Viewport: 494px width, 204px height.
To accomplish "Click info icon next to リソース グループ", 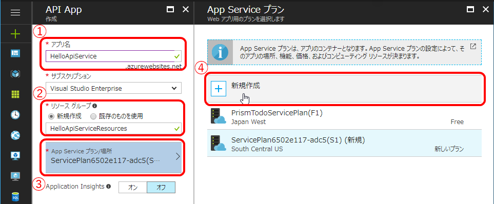I will (94, 106).
